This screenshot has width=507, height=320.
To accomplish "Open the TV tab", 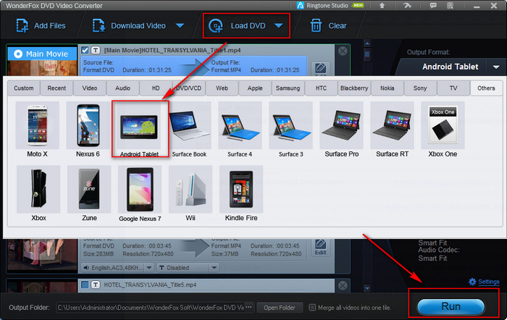I will [453, 88].
